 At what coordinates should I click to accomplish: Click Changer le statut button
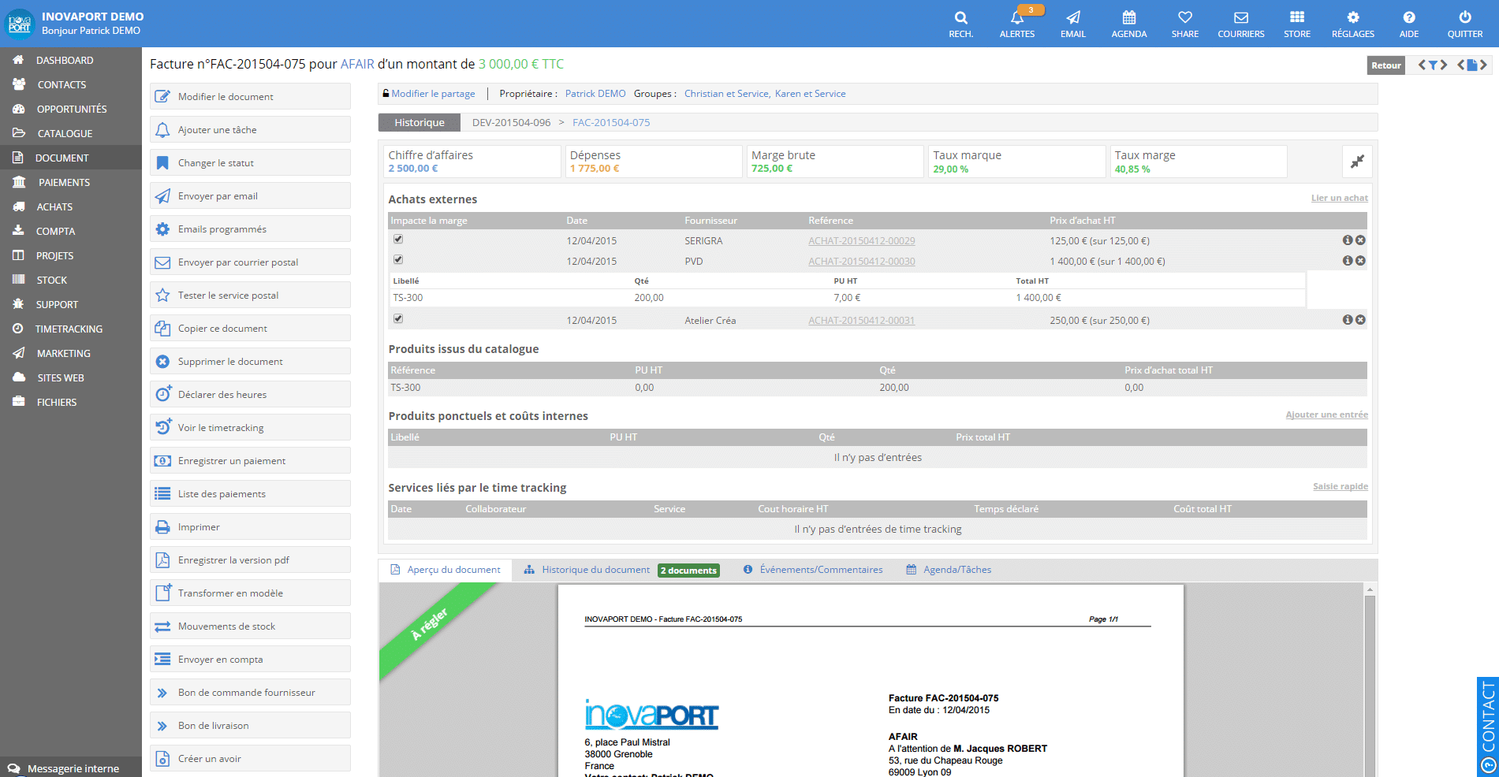(250, 162)
